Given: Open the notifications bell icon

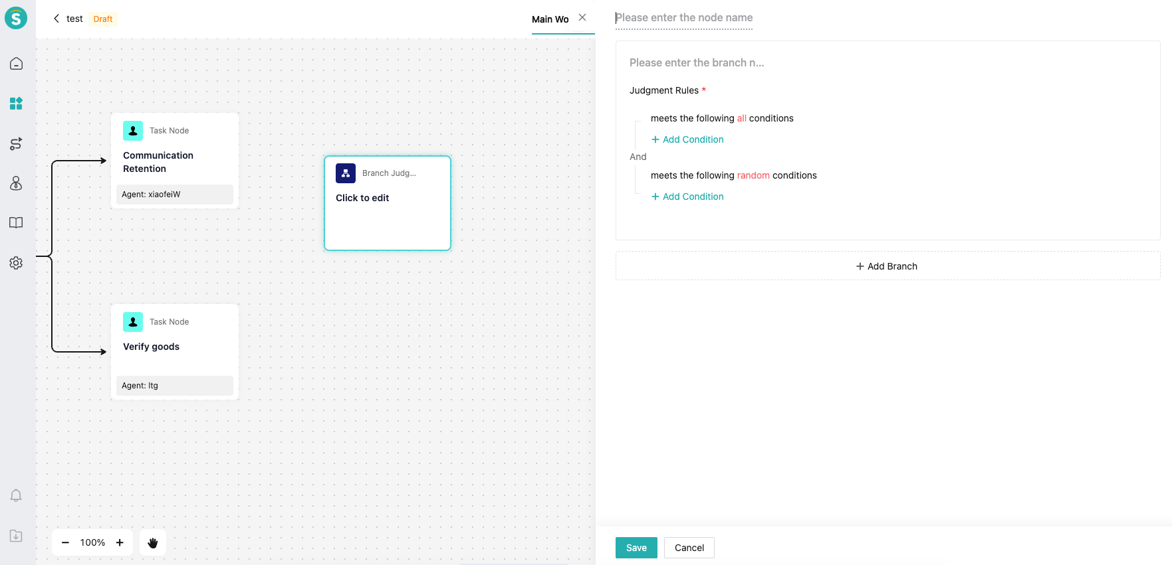Looking at the screenshot, I should (16, 496).
